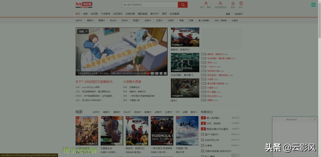The height and width of the screenshot is (157, 321).
Task: Click the red search magnifier button
Action: [182, 5]
